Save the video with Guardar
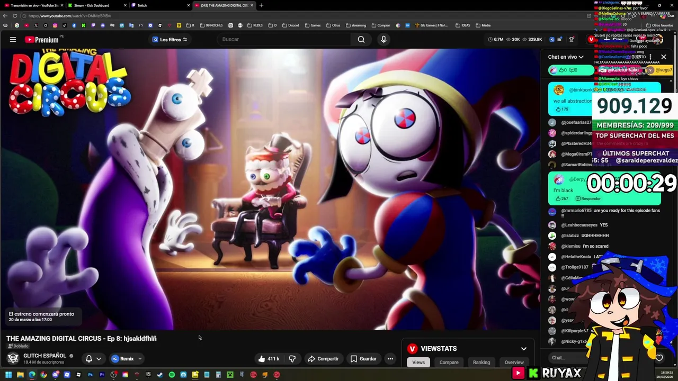Image resolution: width=678 pixels, height=381 pixels. pyautogui.click(x=363, y=359)
